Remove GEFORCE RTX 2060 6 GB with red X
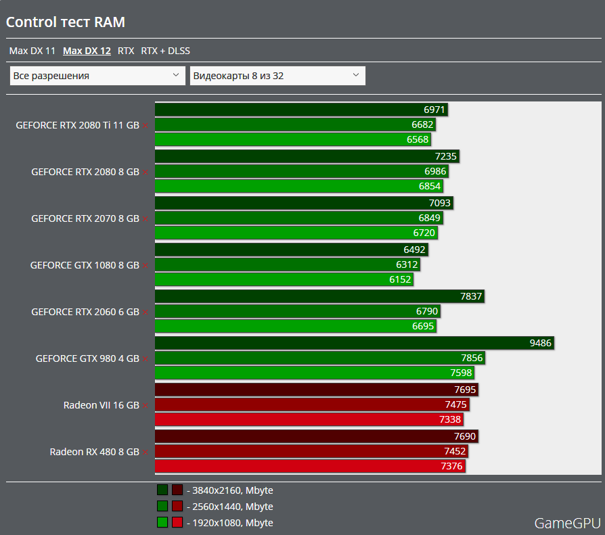The width and height of the screenshot is (605, 535). 145,312
